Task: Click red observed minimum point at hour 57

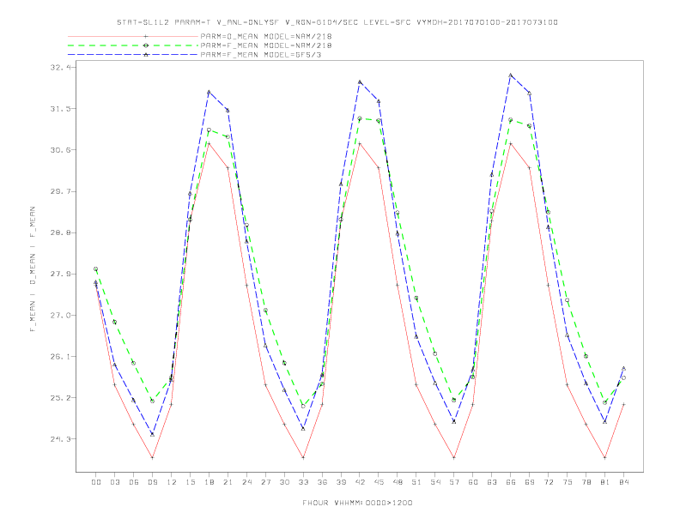Action: pyautogui.click(x=454, y=457)
